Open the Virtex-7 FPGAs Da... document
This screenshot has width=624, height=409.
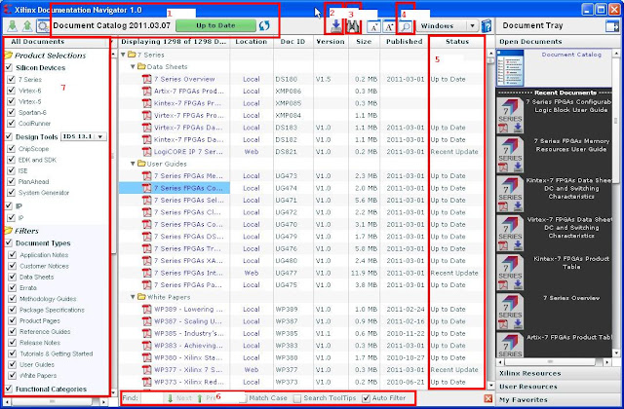(188, 128)
